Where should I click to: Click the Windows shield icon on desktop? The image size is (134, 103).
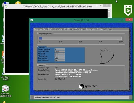click(x=128, y=10)
